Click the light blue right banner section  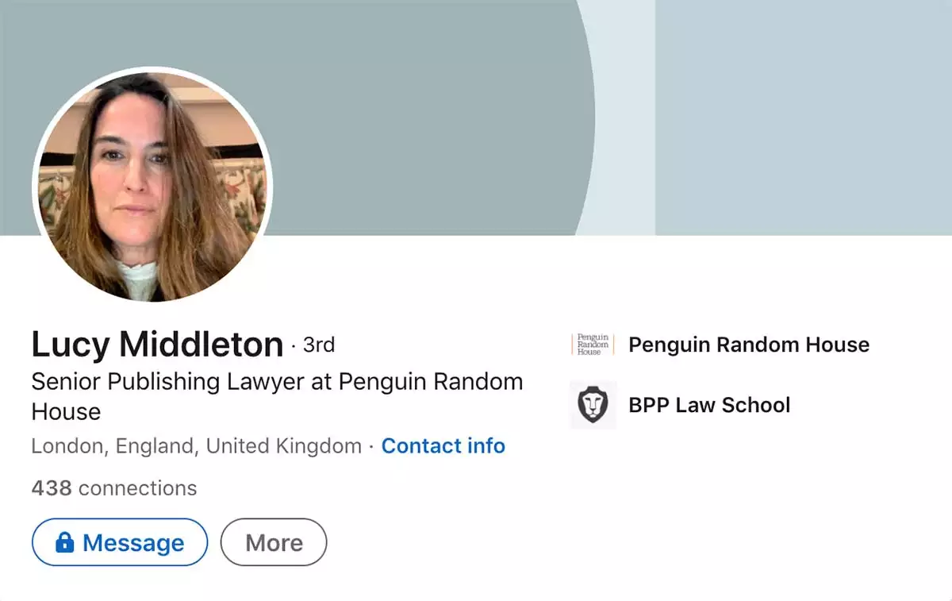[801, 118]
